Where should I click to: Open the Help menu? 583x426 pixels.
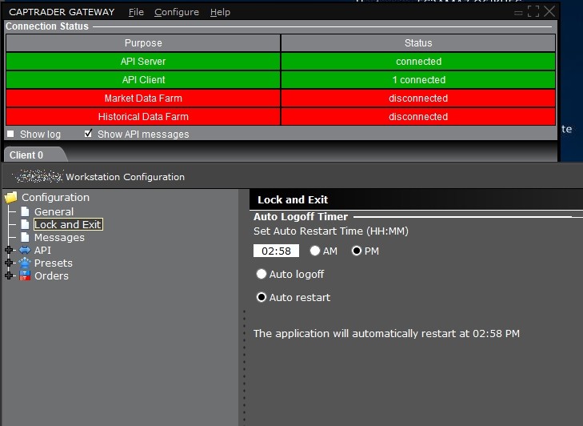tap(220, 12)
